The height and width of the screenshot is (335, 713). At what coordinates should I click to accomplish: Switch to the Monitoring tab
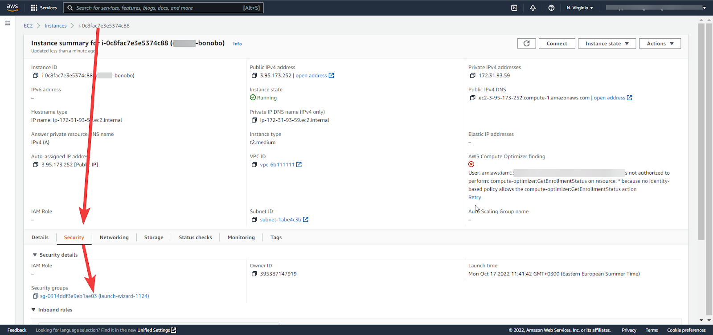[241, 237]
